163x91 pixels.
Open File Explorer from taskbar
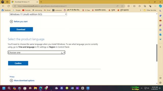click(x=35, y=88)
